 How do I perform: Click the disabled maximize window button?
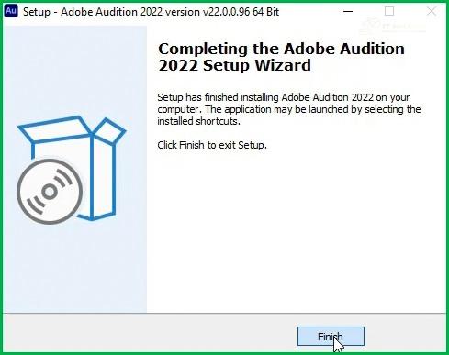click(x=389, y=12)
